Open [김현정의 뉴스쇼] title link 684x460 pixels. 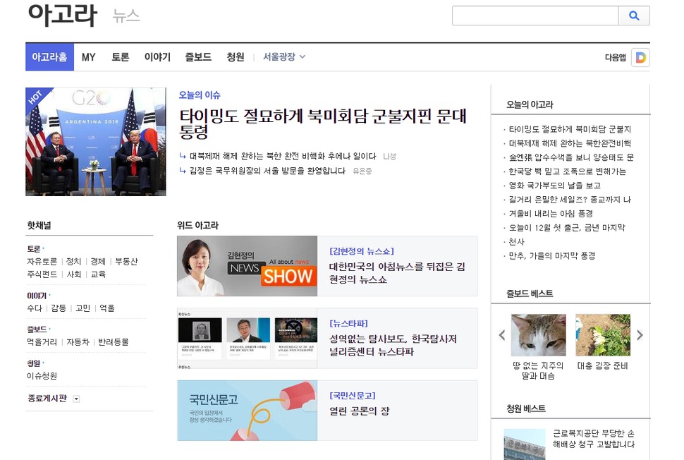pos(362,251)
